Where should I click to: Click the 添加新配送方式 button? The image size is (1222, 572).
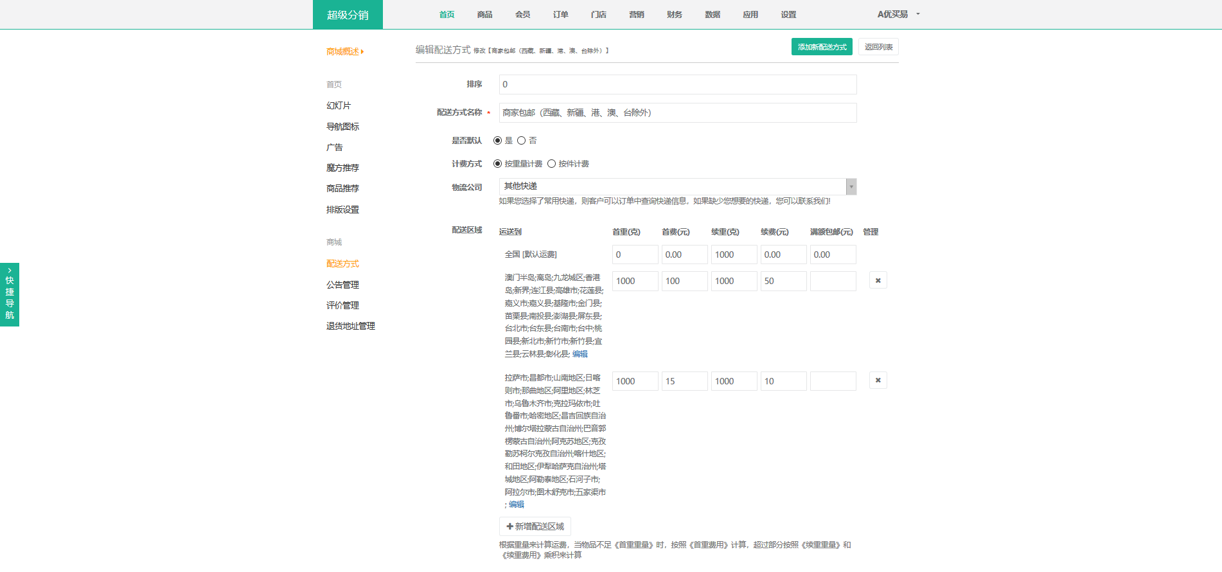click(x=822, y=47)
